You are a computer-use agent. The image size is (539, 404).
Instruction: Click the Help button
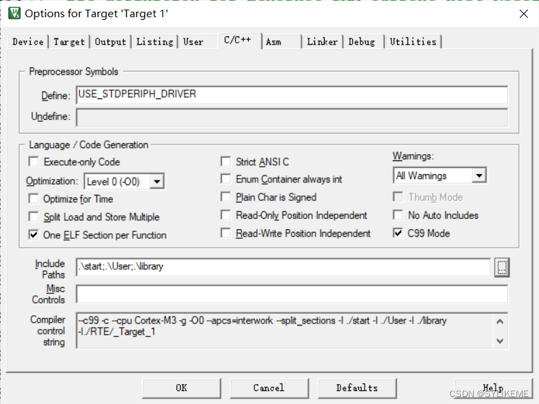coord(494,388)
